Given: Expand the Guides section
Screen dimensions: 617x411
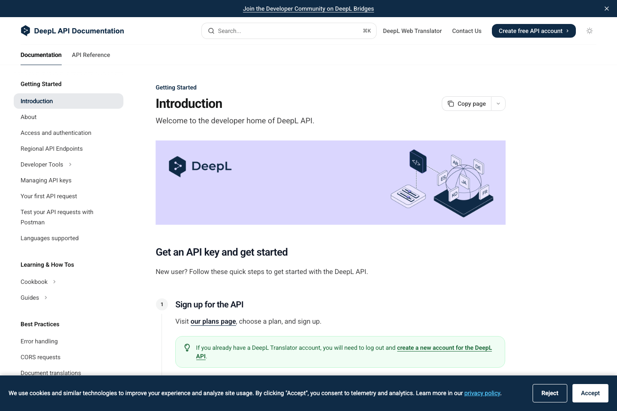Looking at the screenshot, I should (46, 298).
